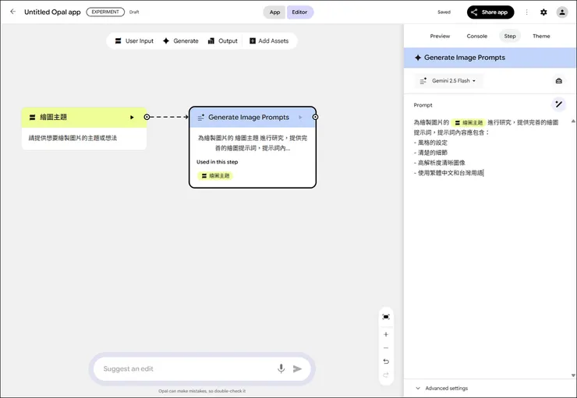Click the 繪圖主題 chip in the prompt
This screenshot has height=398, width=577.
[x=469, y=123]
